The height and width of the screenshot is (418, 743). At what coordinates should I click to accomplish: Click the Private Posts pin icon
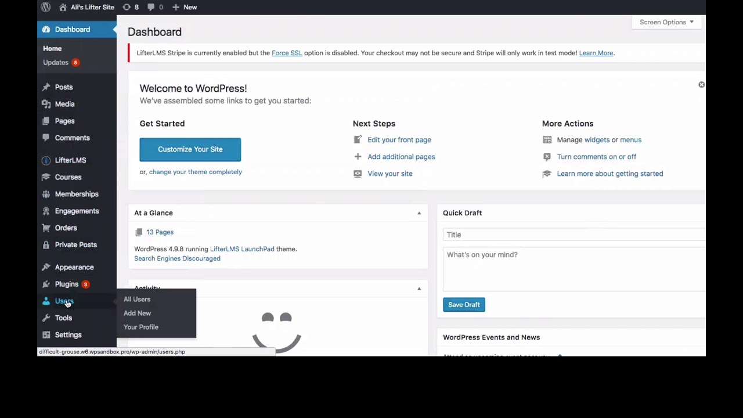(46, 244)
